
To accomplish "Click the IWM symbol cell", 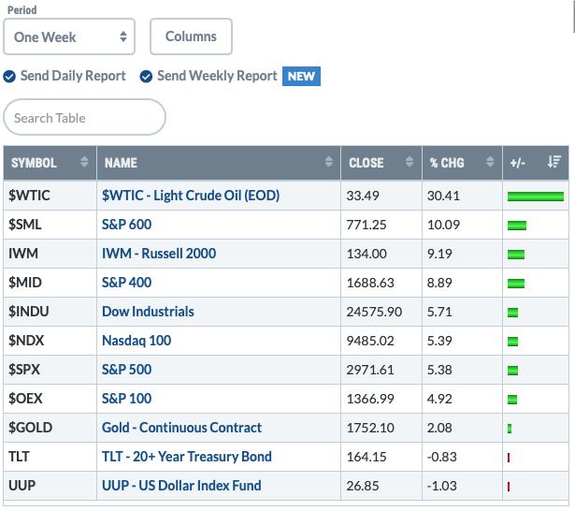I will coord(50,254).
